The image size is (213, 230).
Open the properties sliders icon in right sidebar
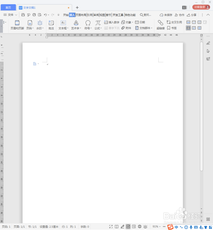[208, 59]
